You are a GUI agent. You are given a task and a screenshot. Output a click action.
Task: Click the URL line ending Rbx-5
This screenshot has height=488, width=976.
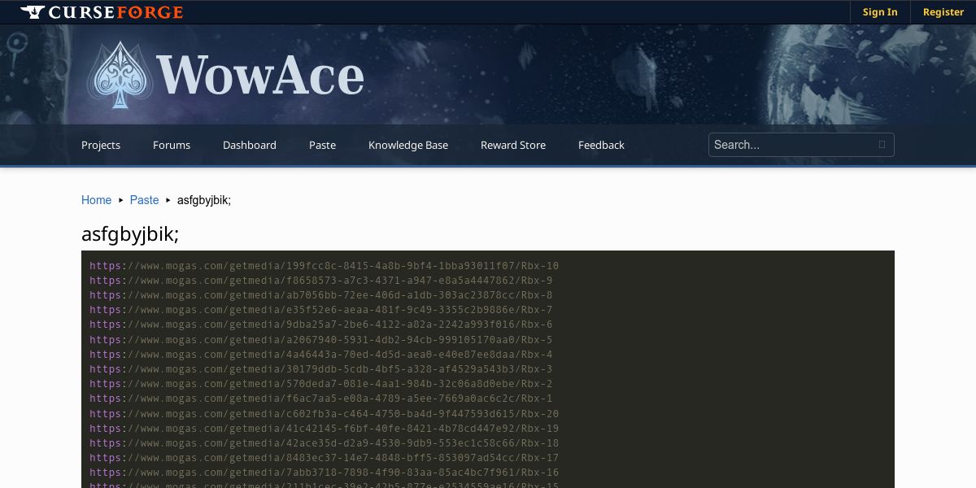[320, 340]
